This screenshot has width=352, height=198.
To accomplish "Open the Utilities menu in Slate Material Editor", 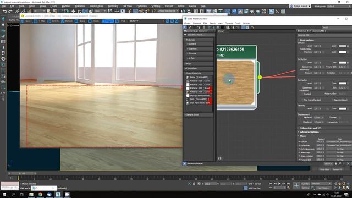I will 246,23.
